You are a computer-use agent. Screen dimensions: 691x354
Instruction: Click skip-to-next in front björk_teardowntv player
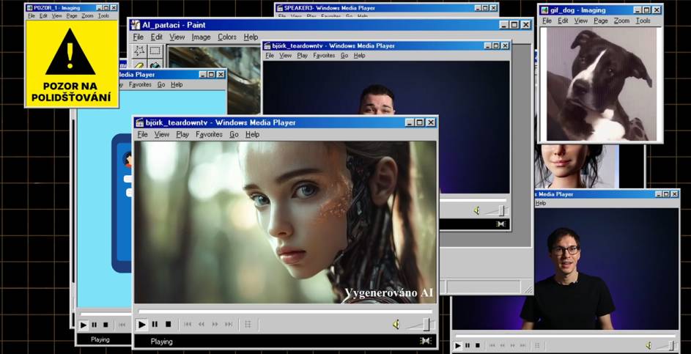[x=229, y=325]
